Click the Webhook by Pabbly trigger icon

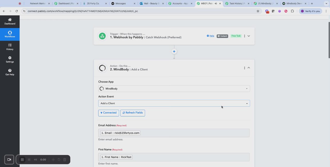click(102, 36)
